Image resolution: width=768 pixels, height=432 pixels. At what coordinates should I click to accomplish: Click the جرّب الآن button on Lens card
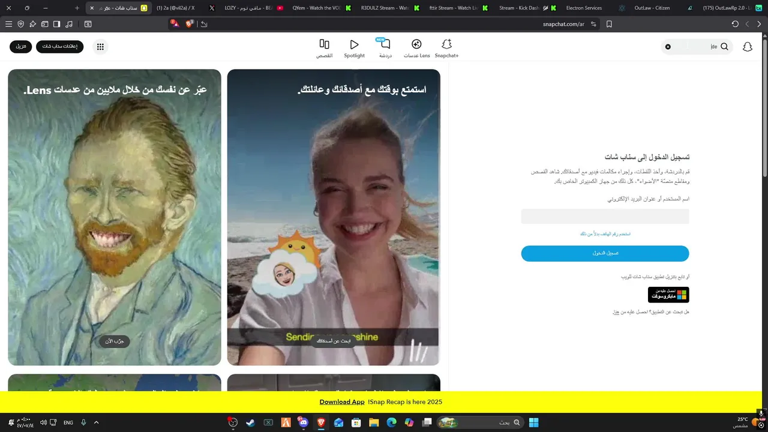pos(115,341)
